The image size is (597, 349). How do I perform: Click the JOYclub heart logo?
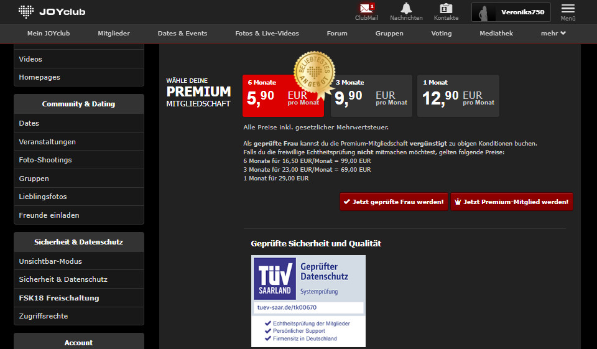pos(25,11)
